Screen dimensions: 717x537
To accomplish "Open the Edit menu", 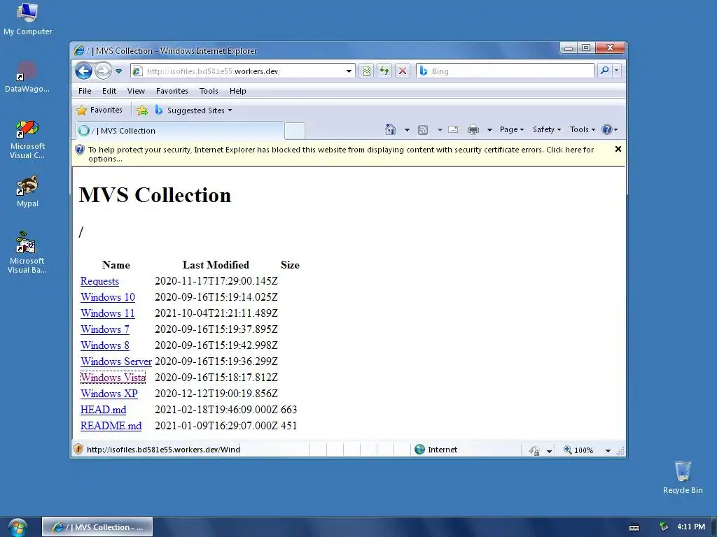I will pos(109,91).
